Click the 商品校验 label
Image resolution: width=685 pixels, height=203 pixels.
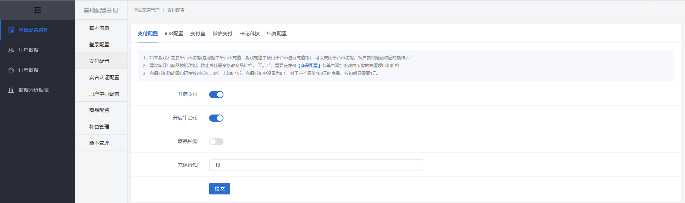coord(188,141)
